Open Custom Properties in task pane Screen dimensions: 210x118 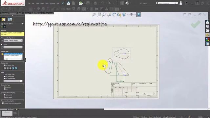[207, 44]
